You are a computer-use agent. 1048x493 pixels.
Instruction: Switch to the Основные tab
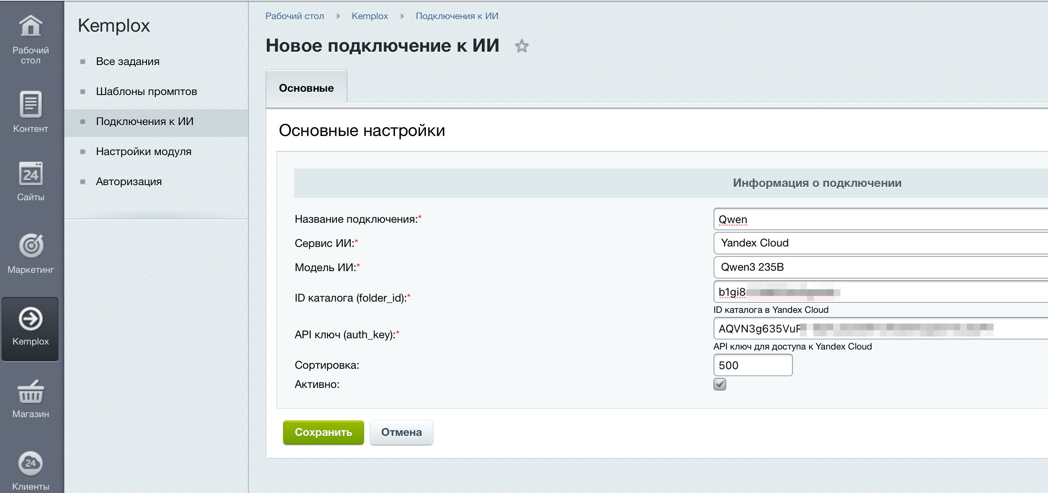tap(306, 88)
